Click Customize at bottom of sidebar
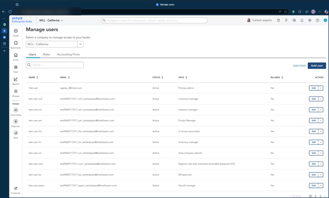The width and height of the screenshot is (329, 198). click(x=16, y=189)
